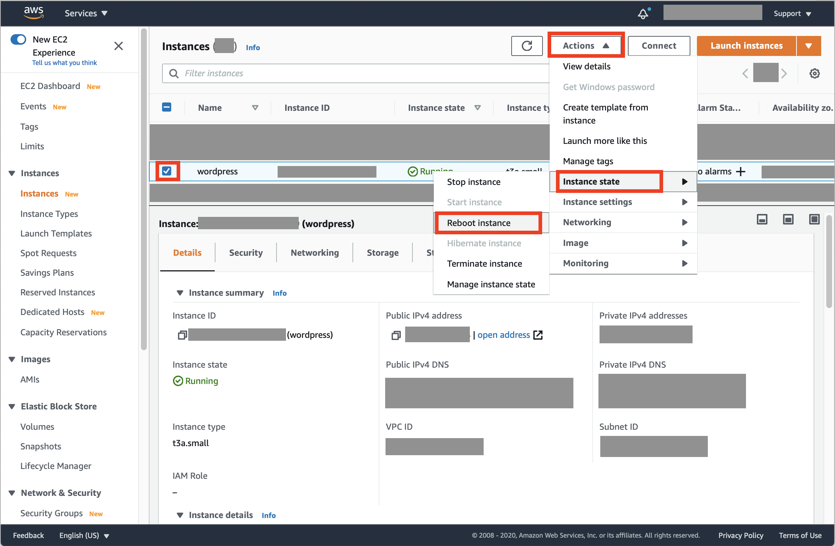This screenshot has height=546, width=835.
Task: Add alarm plus icon for wordpress
Action: pos(741,171)
